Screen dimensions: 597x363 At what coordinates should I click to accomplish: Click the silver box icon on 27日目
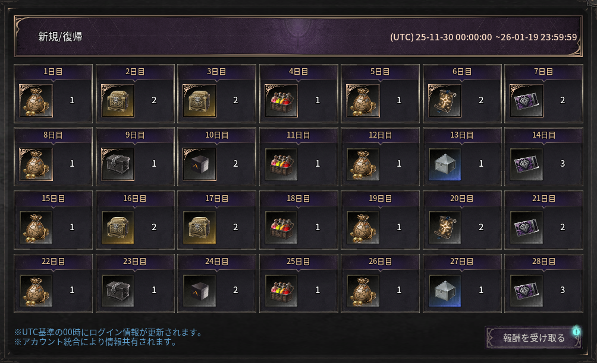click(445, 291)
